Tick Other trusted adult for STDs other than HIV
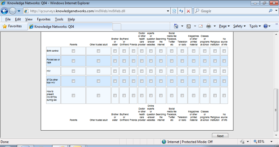 [x=98, y=81]
